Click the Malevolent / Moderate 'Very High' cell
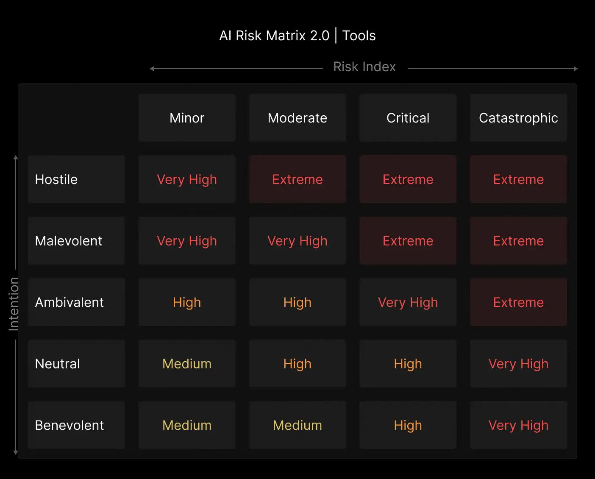The image size is (595, 479). click(x=297, y=241)
